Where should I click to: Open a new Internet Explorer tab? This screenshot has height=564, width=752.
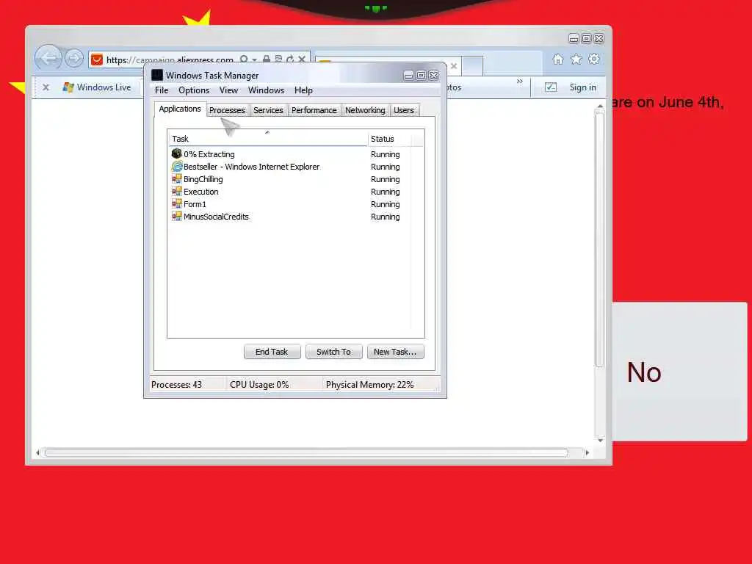[472, 65]
